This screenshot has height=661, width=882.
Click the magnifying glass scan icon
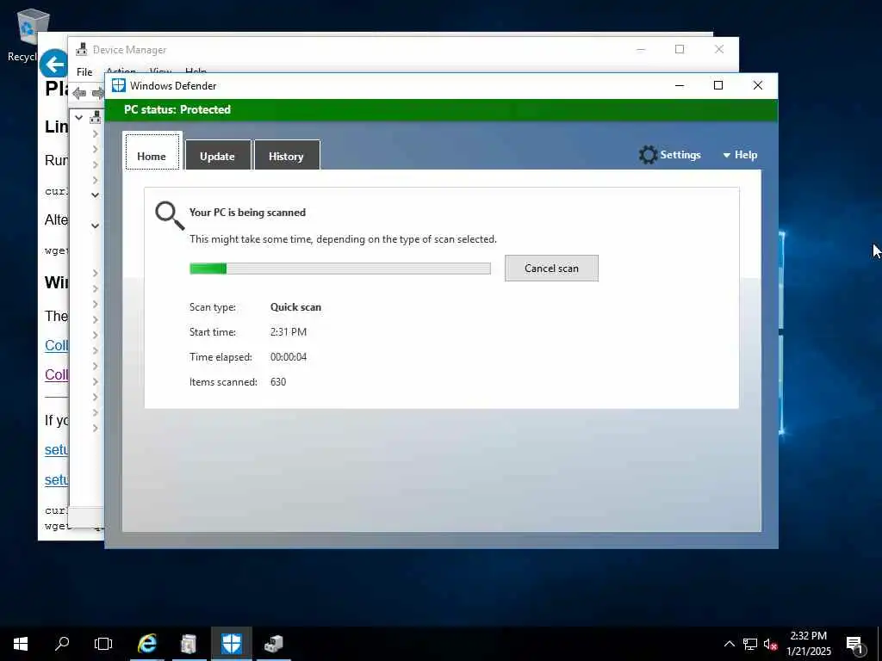pos(170,216)
